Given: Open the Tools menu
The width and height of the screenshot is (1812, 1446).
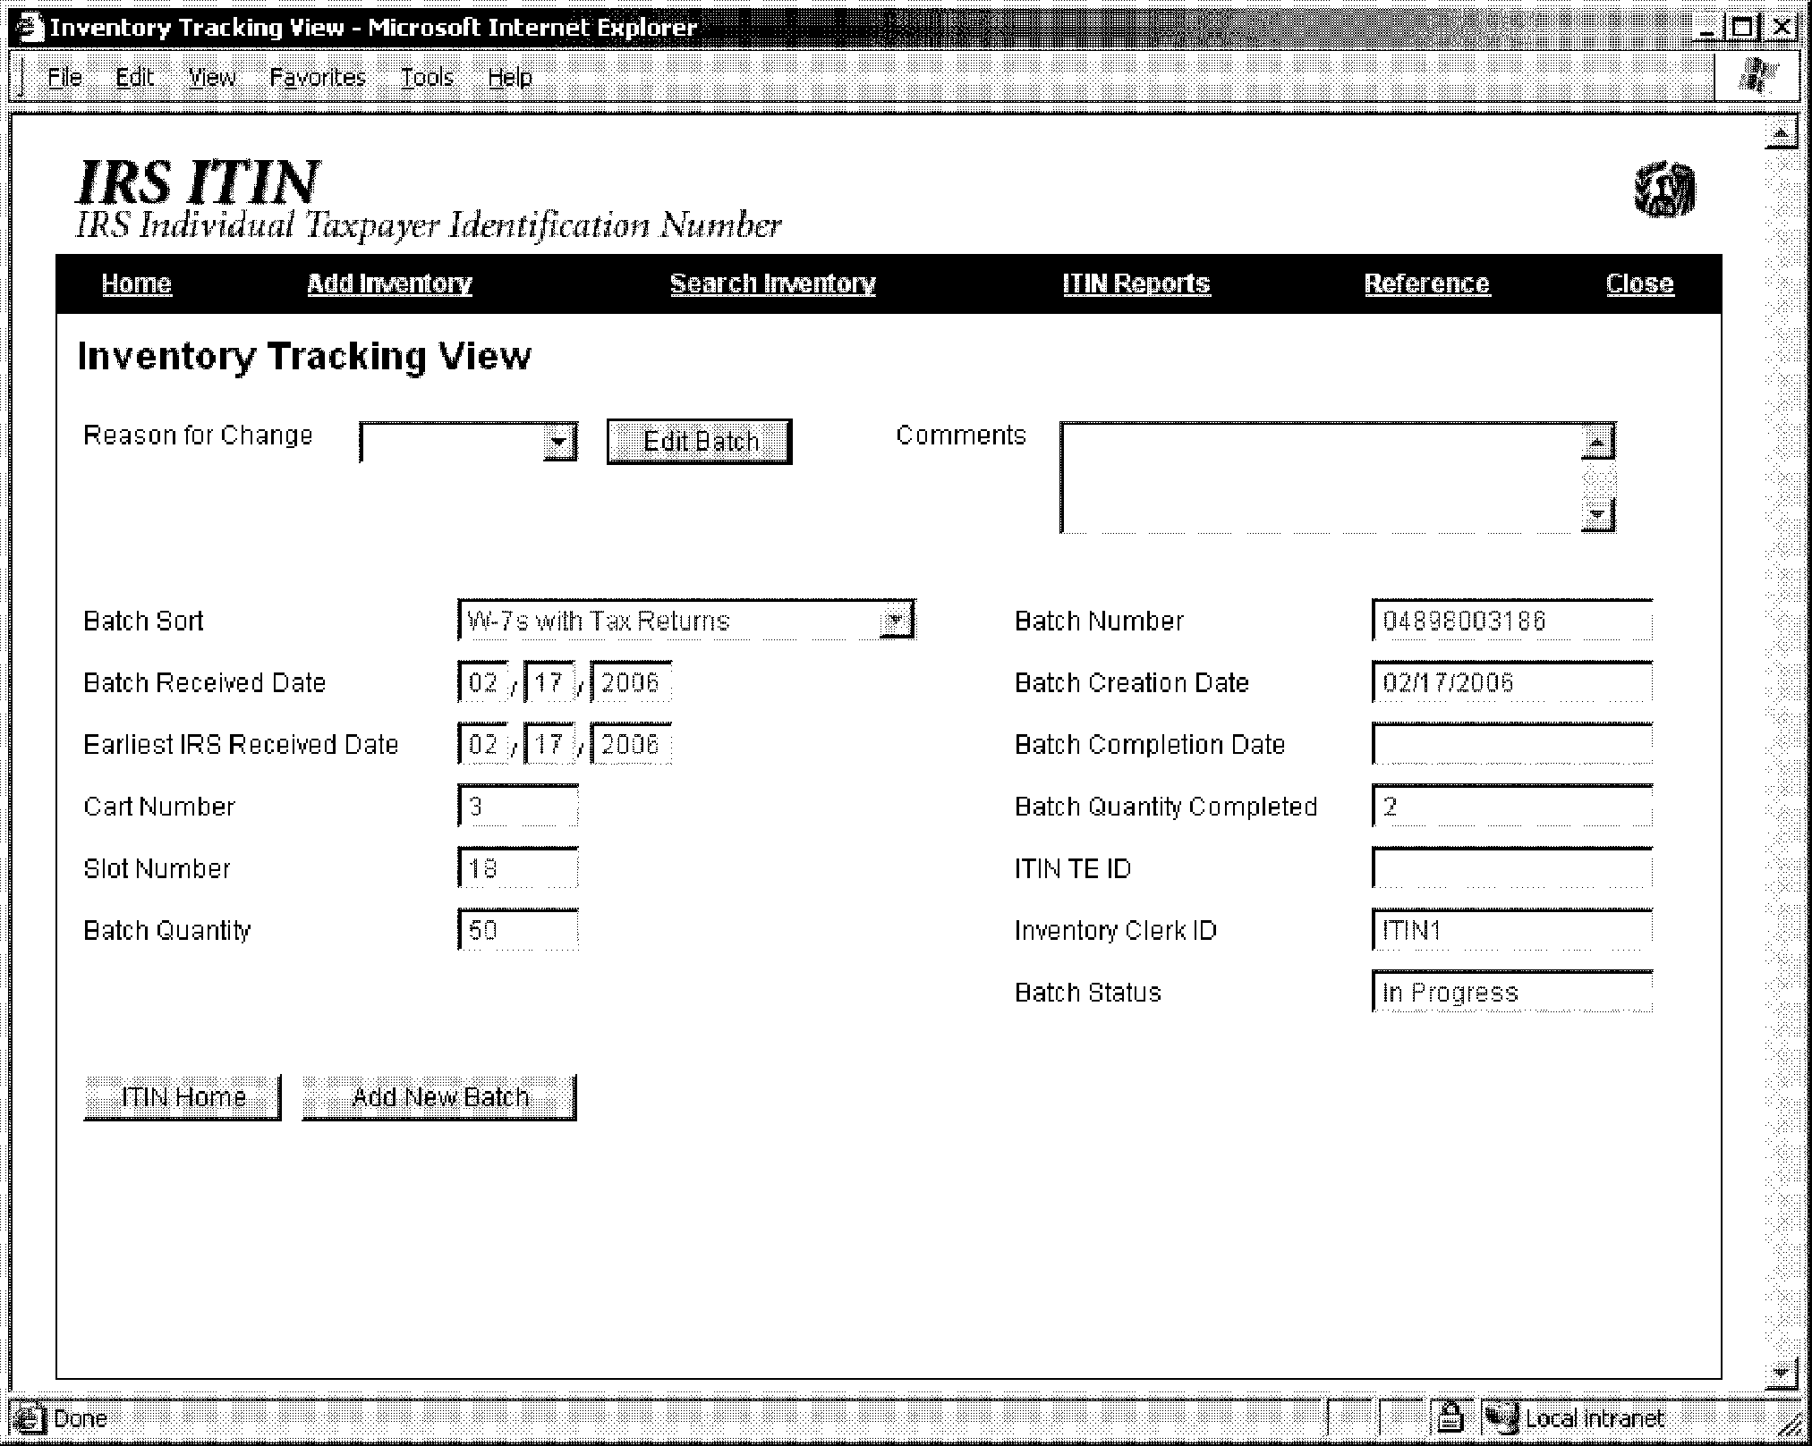Looking at the screenshot, I should coord(427,78).
